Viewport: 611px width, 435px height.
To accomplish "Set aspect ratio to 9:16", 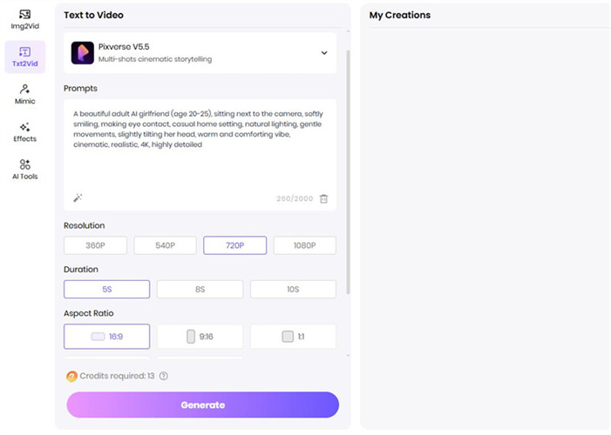I will pos(200,337).
